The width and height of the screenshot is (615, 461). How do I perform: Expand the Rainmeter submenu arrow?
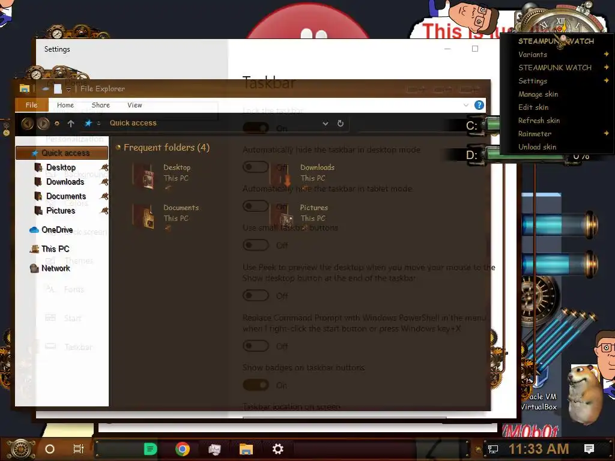pyautogui.click(x=607, y=133)
